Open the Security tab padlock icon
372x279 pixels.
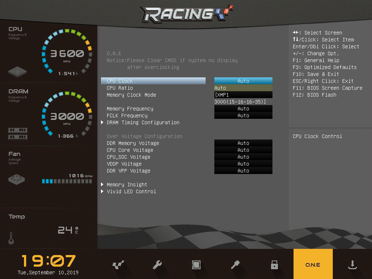coord(274,265)
